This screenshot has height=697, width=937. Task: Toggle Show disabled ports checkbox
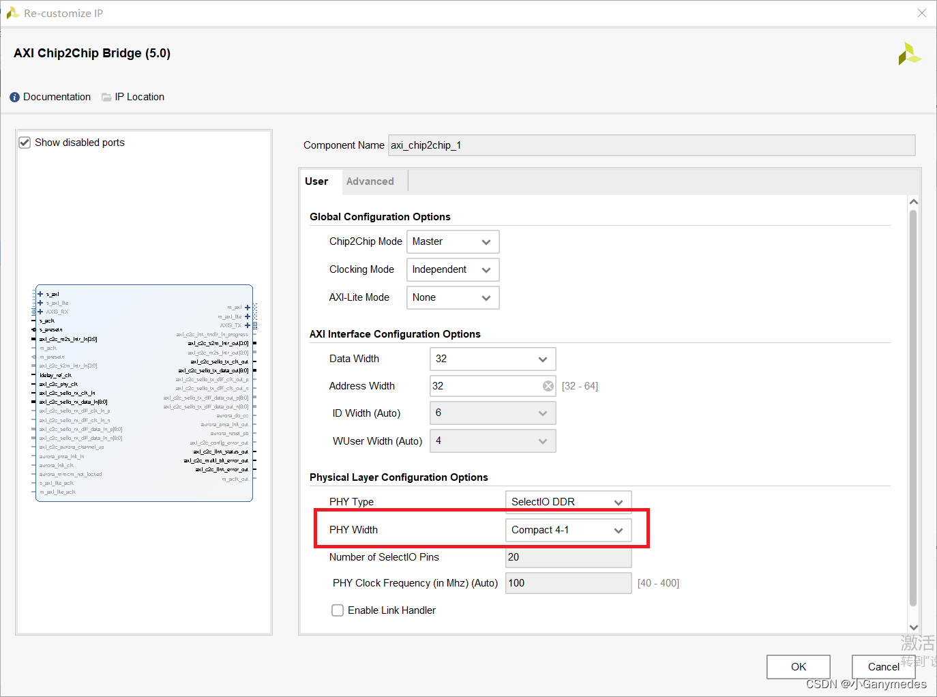[x=25, y=143]
